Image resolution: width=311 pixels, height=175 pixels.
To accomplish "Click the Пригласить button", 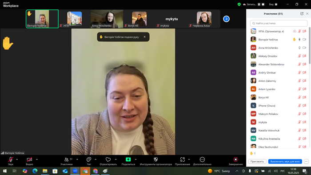I will pos(257,162).
